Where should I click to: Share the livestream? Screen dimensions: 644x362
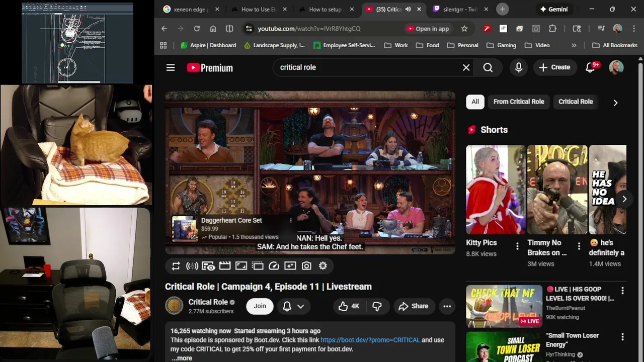click(x=414, y=306)
